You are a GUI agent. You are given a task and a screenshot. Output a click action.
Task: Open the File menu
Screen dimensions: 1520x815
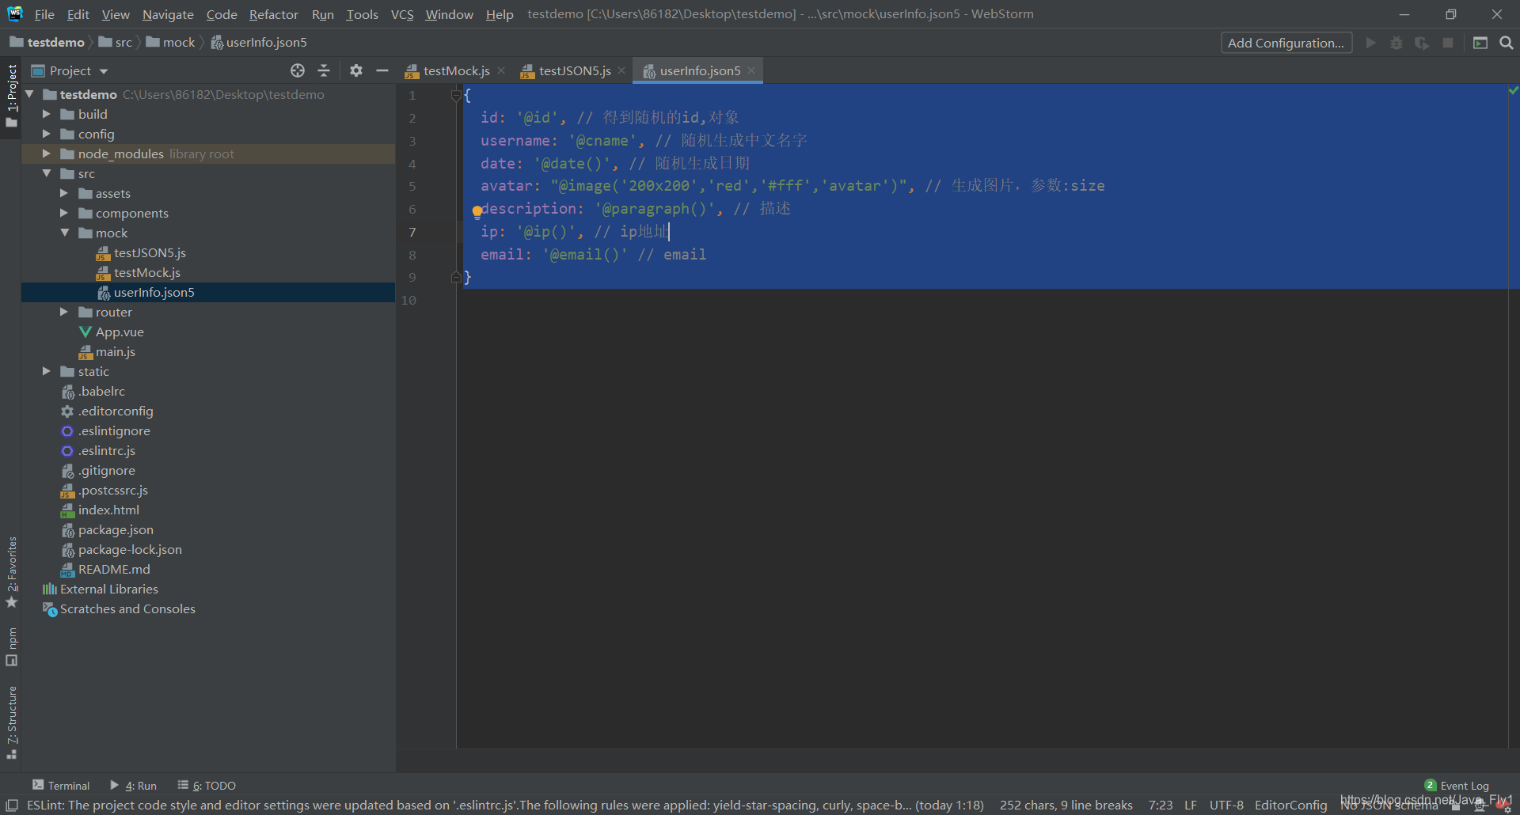tap(44, 14)
